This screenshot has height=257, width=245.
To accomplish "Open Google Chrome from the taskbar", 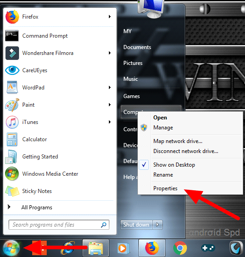I will (x=180, y=248).
